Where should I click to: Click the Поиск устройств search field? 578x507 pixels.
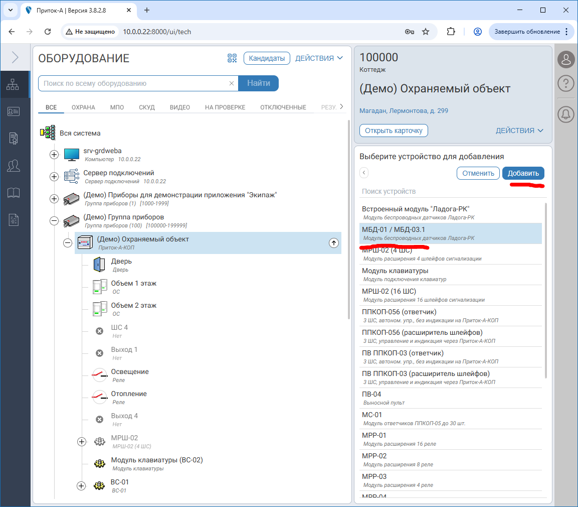[x=451, y=191]
